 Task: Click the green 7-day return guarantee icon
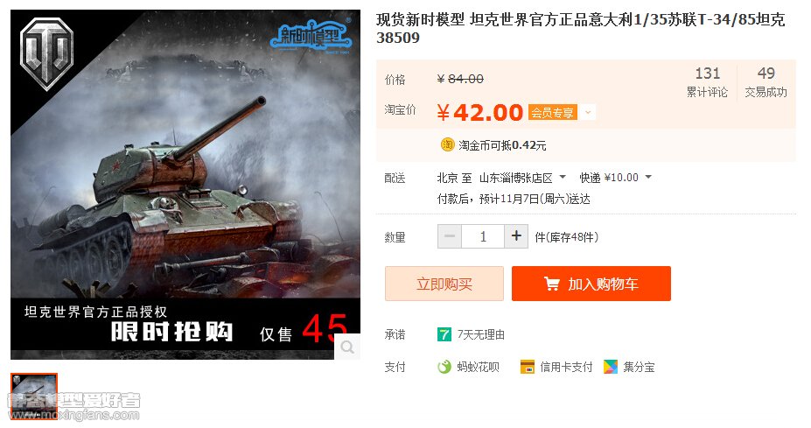click(444, 334)
